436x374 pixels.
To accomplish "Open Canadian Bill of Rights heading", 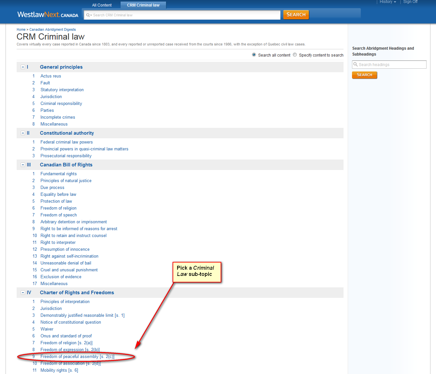I will click(66, 165).
